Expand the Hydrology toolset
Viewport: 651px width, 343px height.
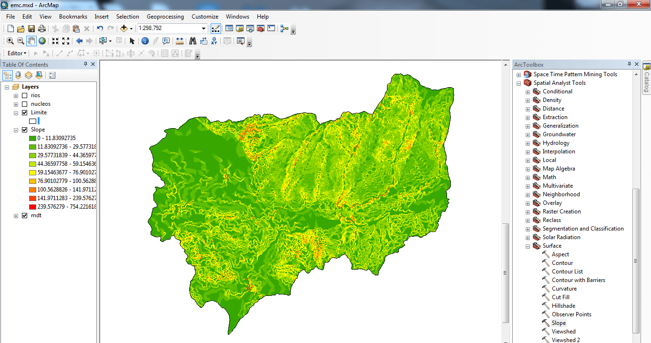click(528, 143)
